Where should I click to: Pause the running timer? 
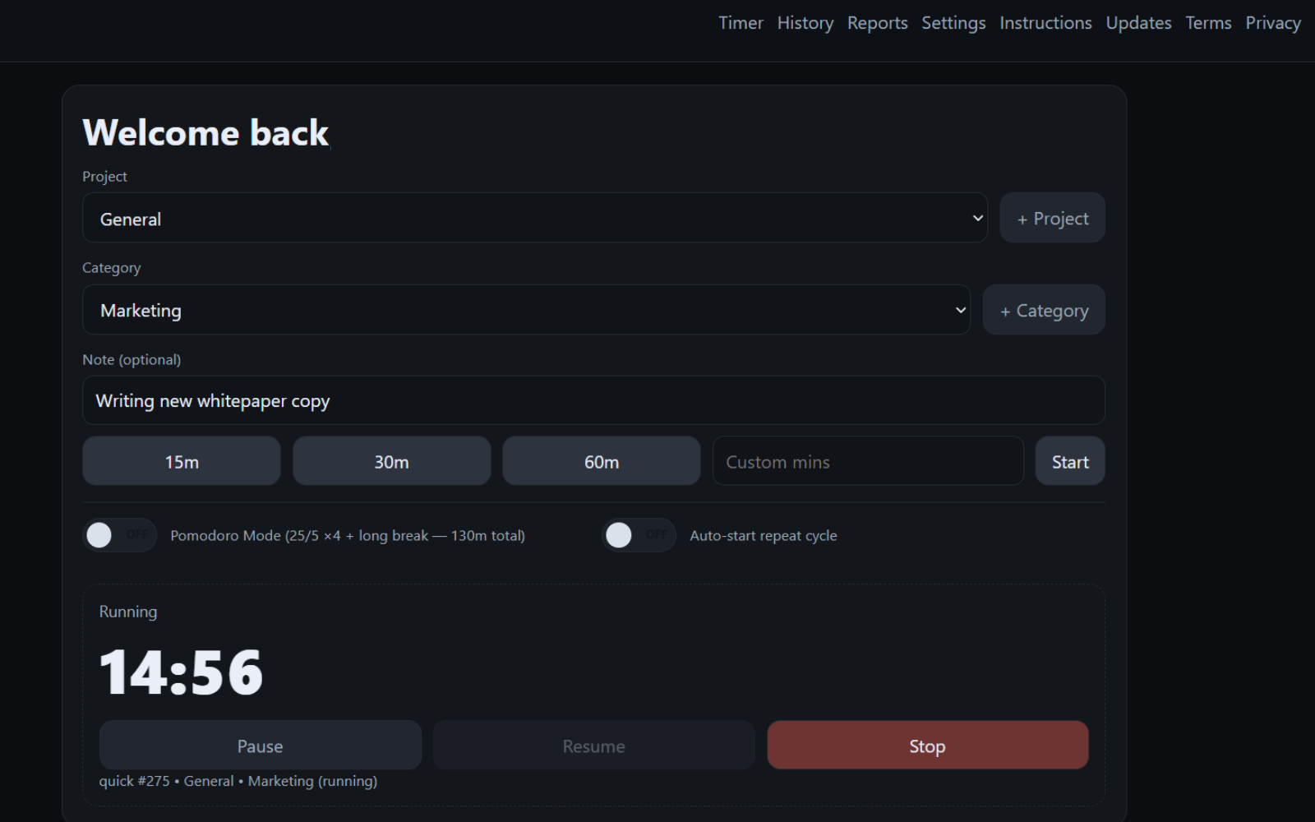click(260, 746)
